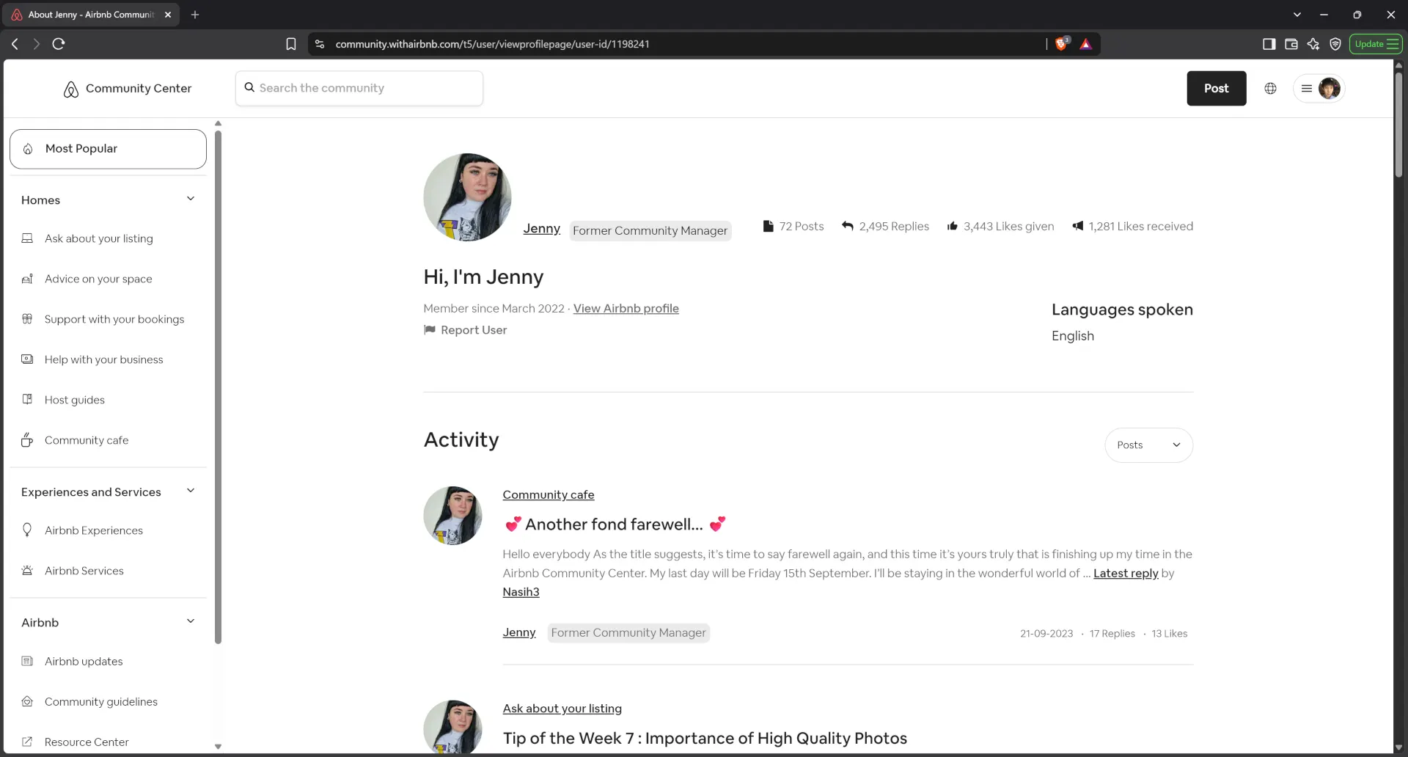
Task: Click the Report User flag icon
Action: click(430, 330)
